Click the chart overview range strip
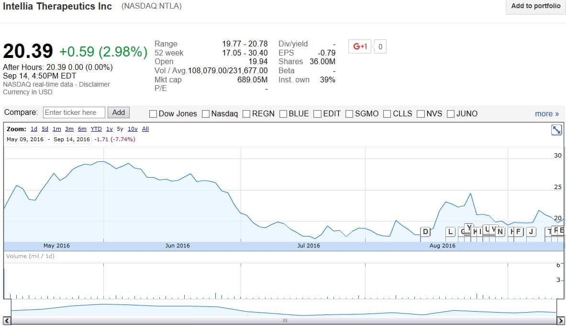 (x=284, y=308)
